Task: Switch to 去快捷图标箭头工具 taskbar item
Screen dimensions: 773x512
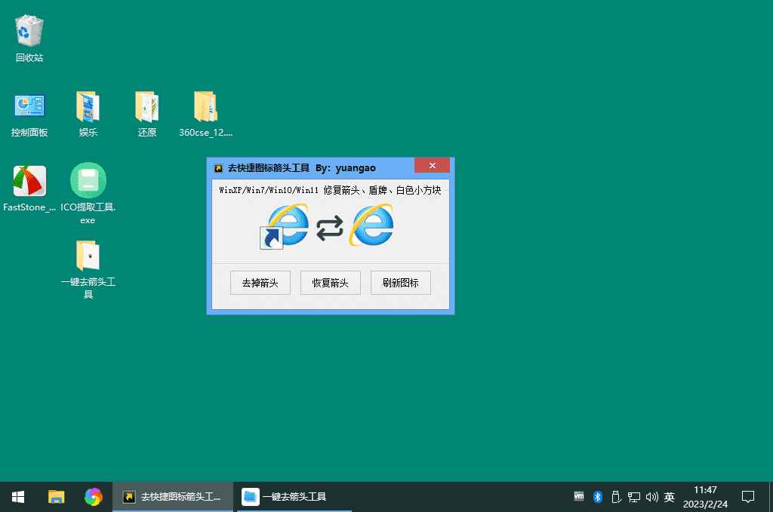Action: (x=173, y=497)
